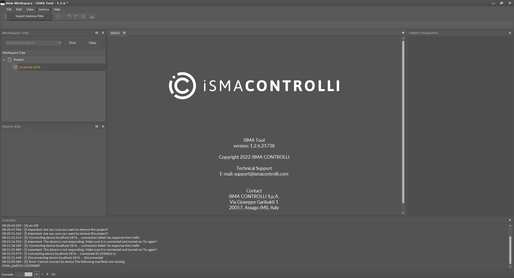Screen dimensions: 514x278
Task: Click the Find button in Workspace Tree
Action: point(72,43)
